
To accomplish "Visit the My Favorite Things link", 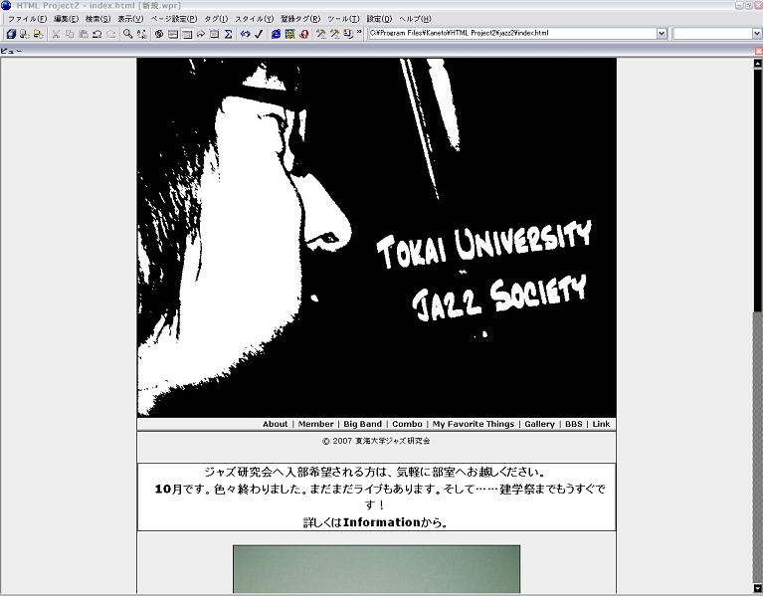I will coord(473,424).
